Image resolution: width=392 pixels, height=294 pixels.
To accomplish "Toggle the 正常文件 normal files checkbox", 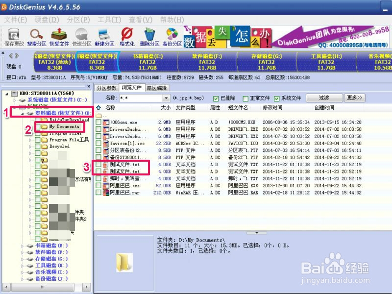I will (245, 98).
